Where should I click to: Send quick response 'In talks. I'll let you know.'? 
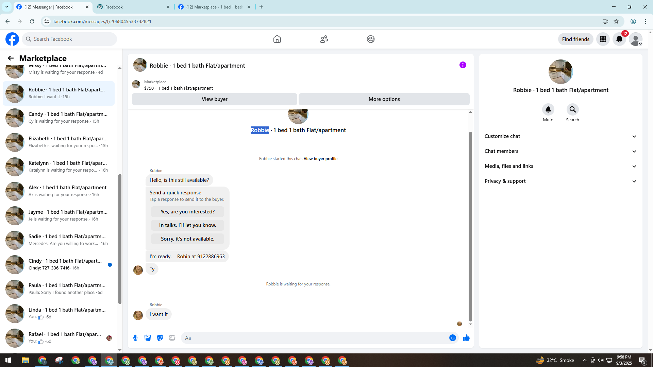[187, 225]
